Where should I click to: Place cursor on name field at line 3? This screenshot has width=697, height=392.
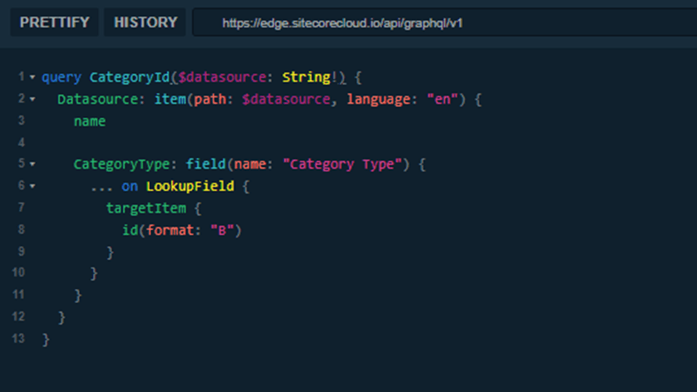pos(90,121)
